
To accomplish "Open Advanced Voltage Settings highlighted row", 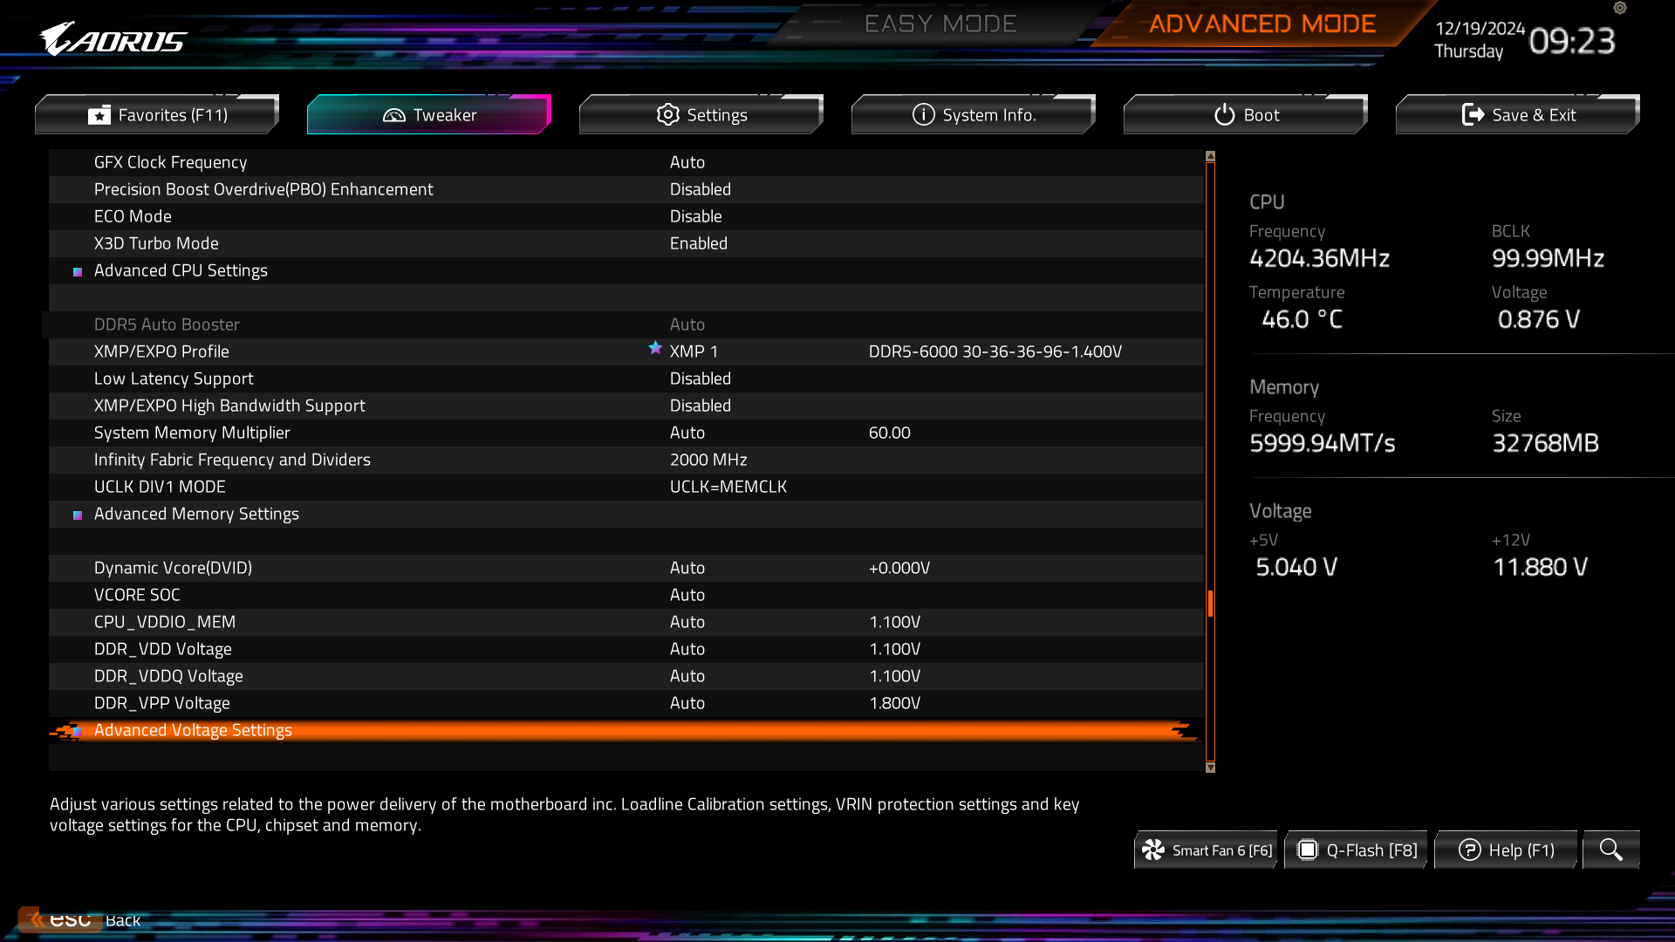I will click(193, 730).
